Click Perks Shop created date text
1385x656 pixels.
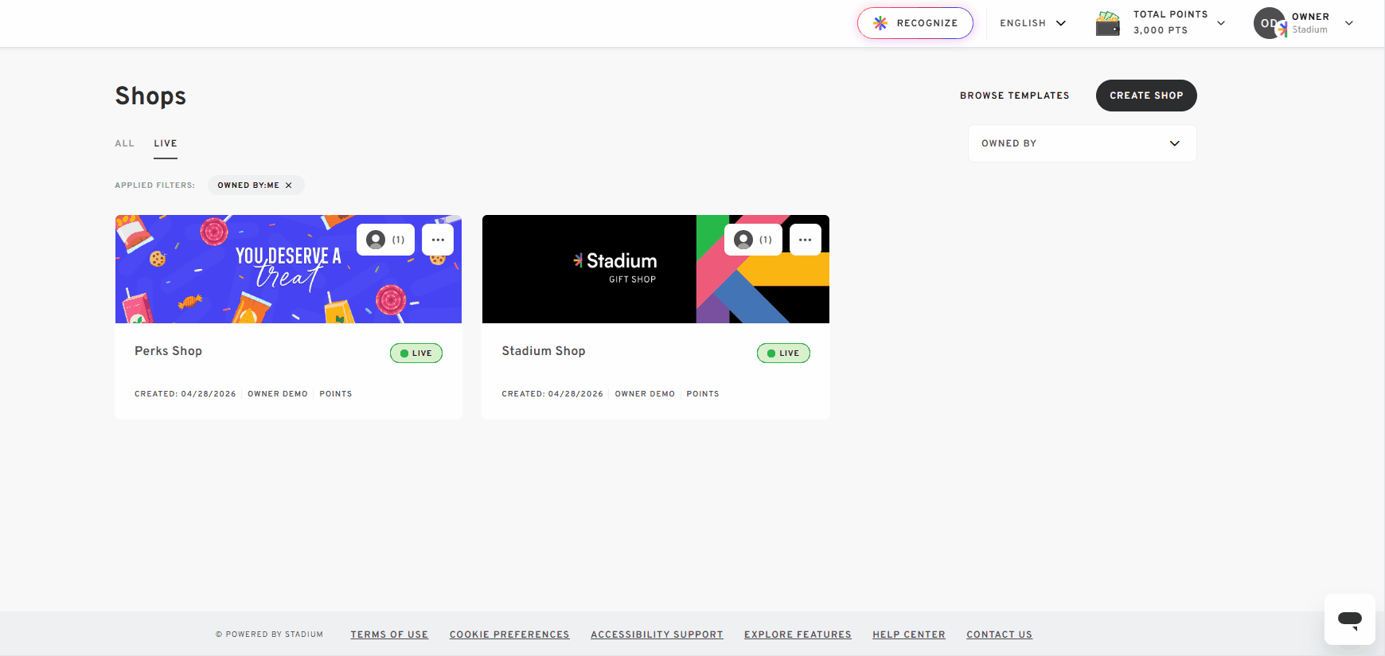point(185,394)
